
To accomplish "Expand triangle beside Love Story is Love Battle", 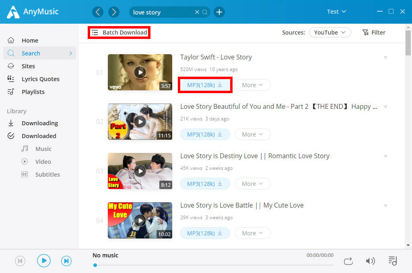I will click(385, 206).
